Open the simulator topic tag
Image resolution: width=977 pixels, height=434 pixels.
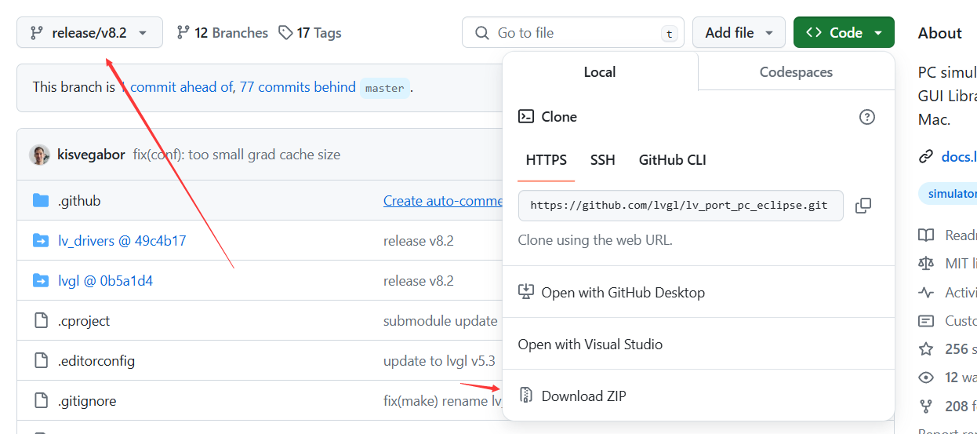tap(948, 194)
